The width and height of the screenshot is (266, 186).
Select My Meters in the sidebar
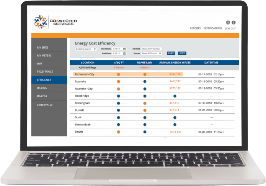coord(49,55)
